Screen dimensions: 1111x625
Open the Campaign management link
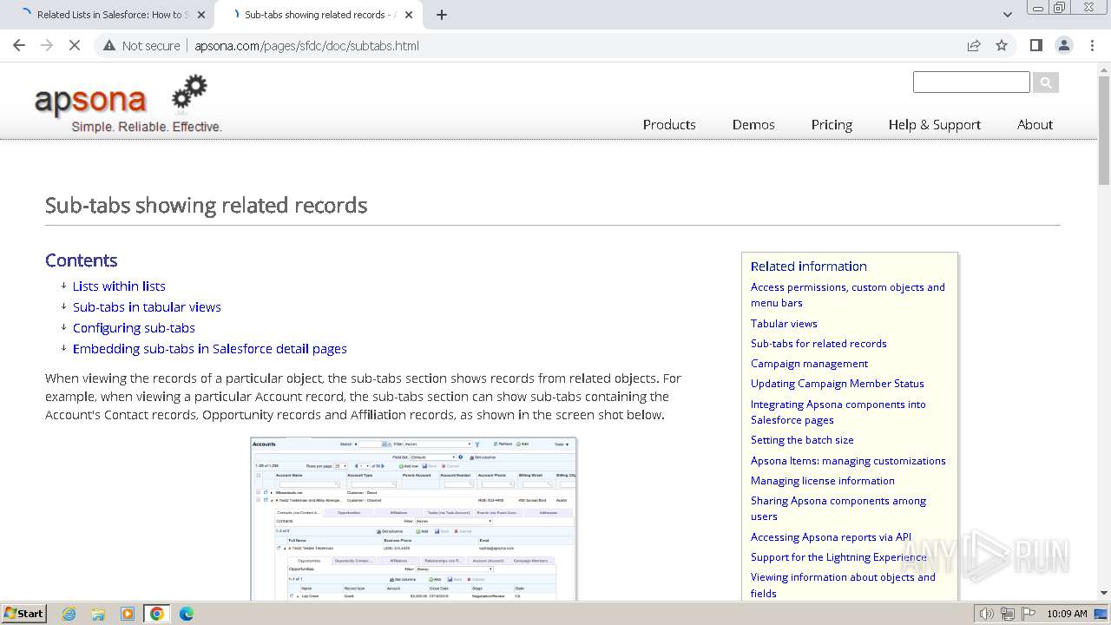(809, 363)
